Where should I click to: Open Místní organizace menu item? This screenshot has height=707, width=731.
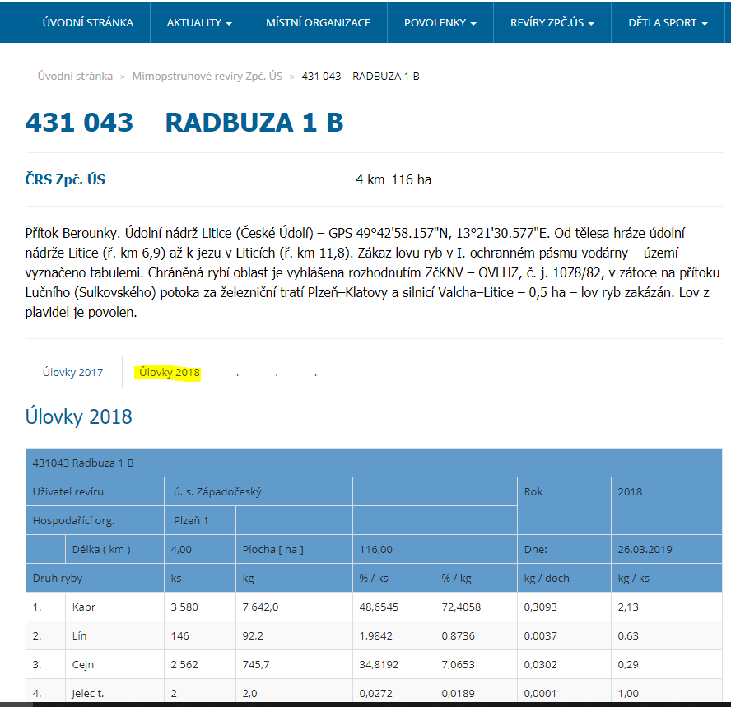[318, 22]
